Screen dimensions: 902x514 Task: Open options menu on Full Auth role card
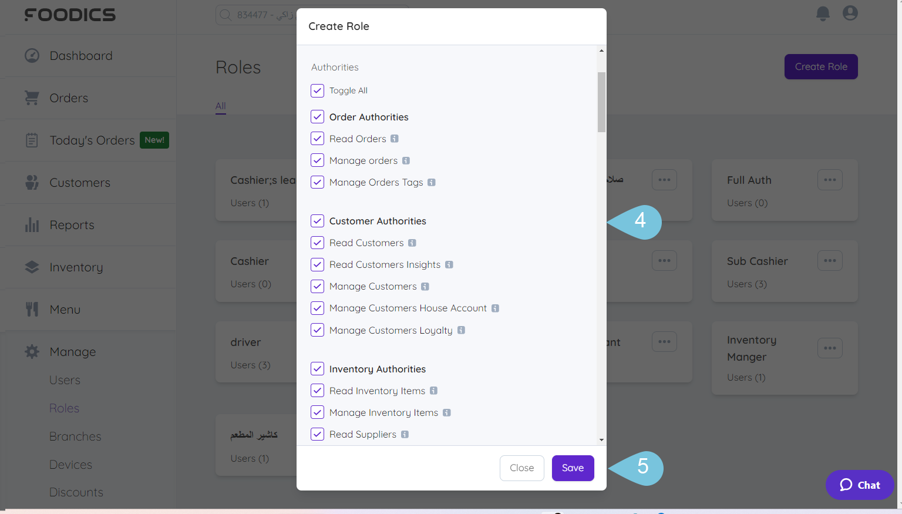point(830,180)
